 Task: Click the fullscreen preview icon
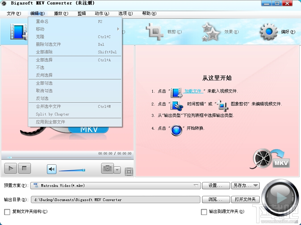pyautogui.click(x=129, y=171)
